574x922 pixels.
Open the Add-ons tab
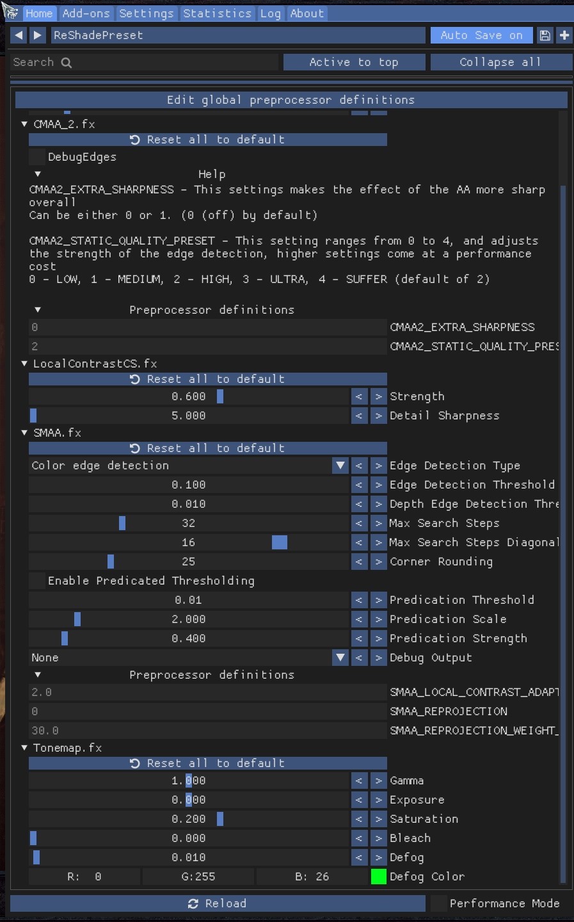tap(85, 13)
